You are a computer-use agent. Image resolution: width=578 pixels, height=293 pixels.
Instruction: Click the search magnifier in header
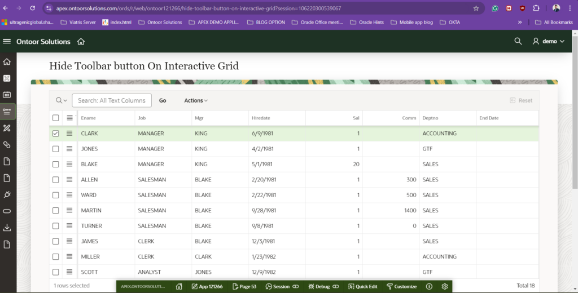click(x=518, y=41)
